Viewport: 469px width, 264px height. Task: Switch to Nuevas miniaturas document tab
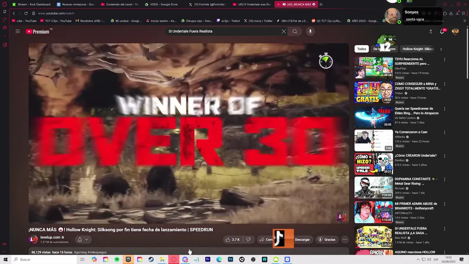(x=76, y=4)
